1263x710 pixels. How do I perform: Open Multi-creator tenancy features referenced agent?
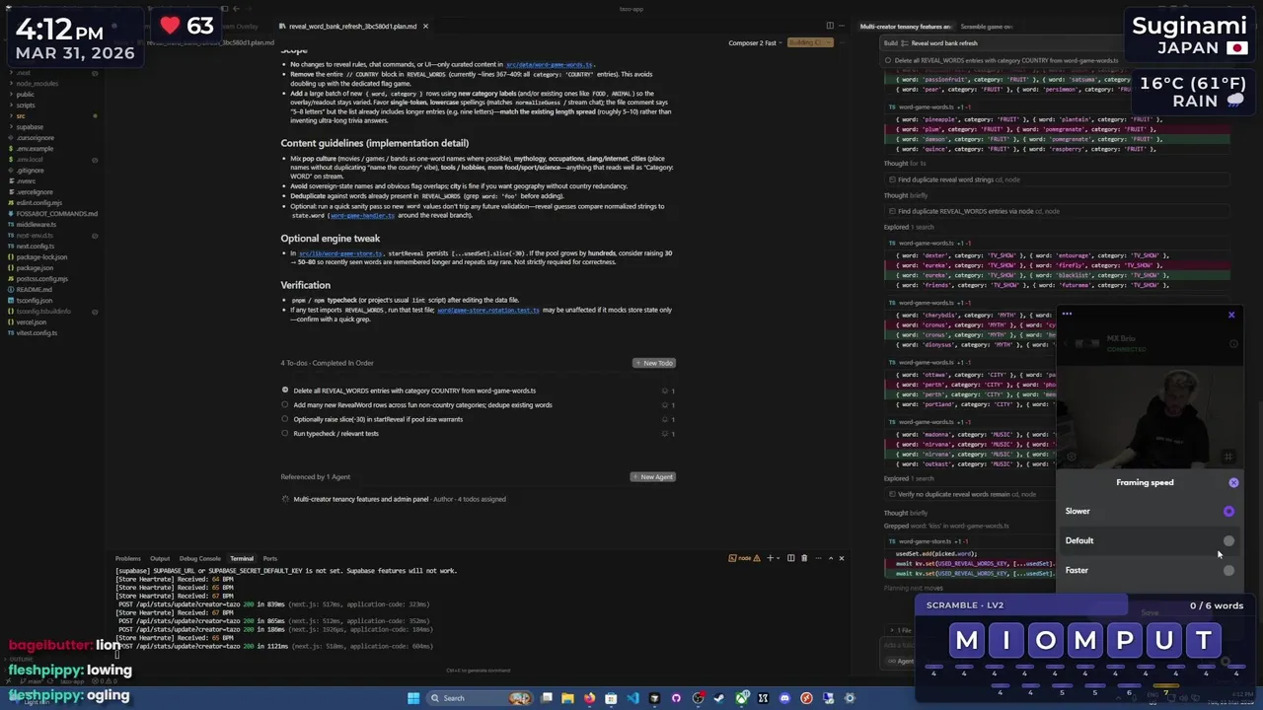(360, 499)
